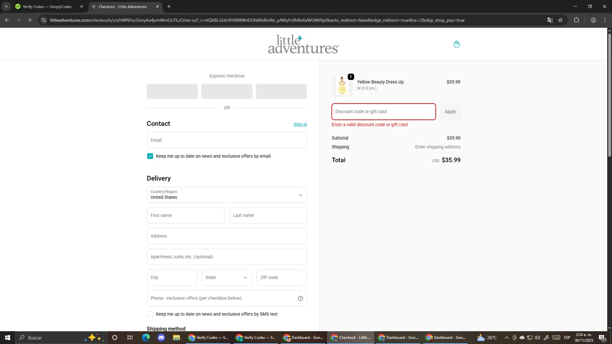Viewport: 612px width, 344px height.
Task: Click the Apply discount button
Action: click(450, 112)
